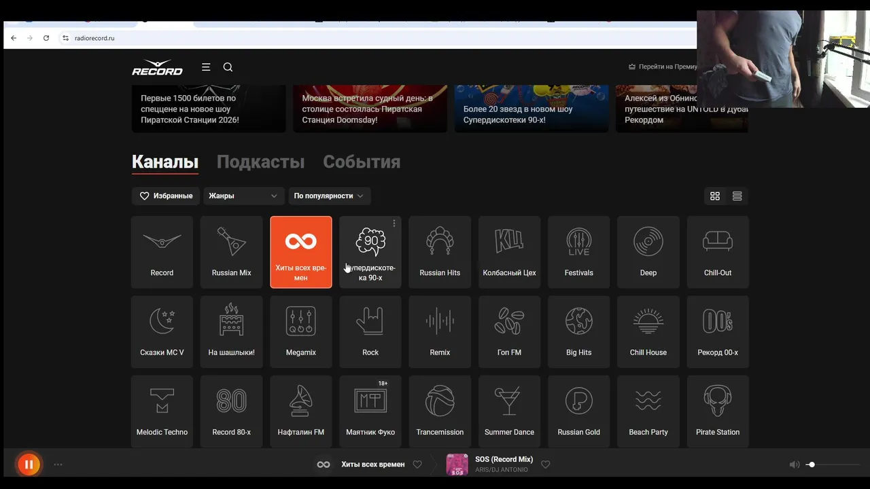Viewport: 870px width, 489px height.
Task: Open three-dot menu on Супердискотека tile
Action: (x=394, y=223)
